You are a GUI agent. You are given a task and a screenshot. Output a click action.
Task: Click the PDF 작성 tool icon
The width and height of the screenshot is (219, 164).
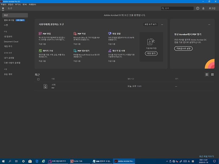(x=75, y=34)
